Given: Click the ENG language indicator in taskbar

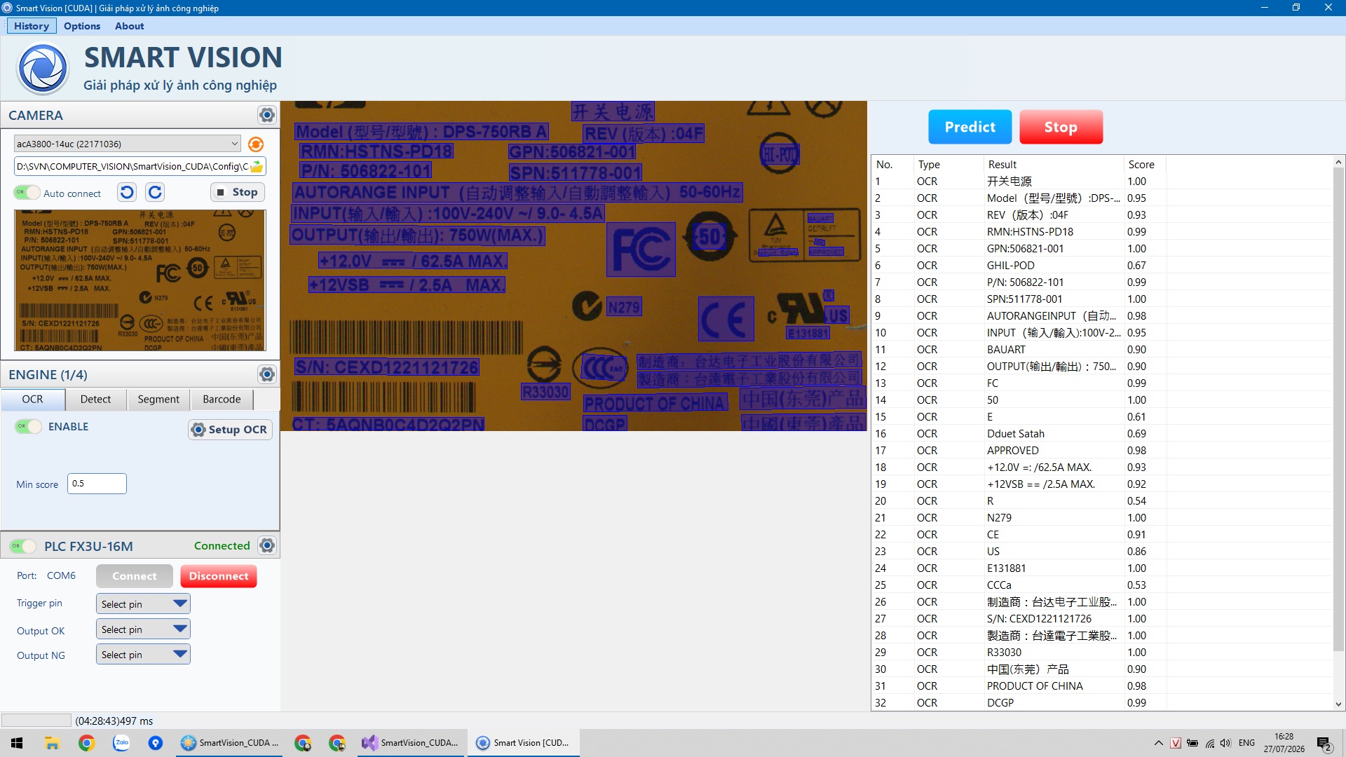Looking at the screenshot, I should click(1246, 743).
